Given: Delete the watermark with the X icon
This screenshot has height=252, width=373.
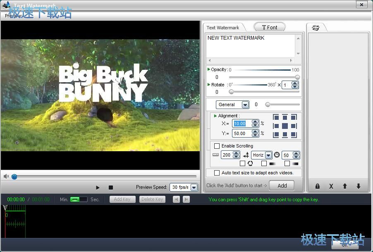Looking at the screenshot, I should pyautogui.click(x=331, y=186).
